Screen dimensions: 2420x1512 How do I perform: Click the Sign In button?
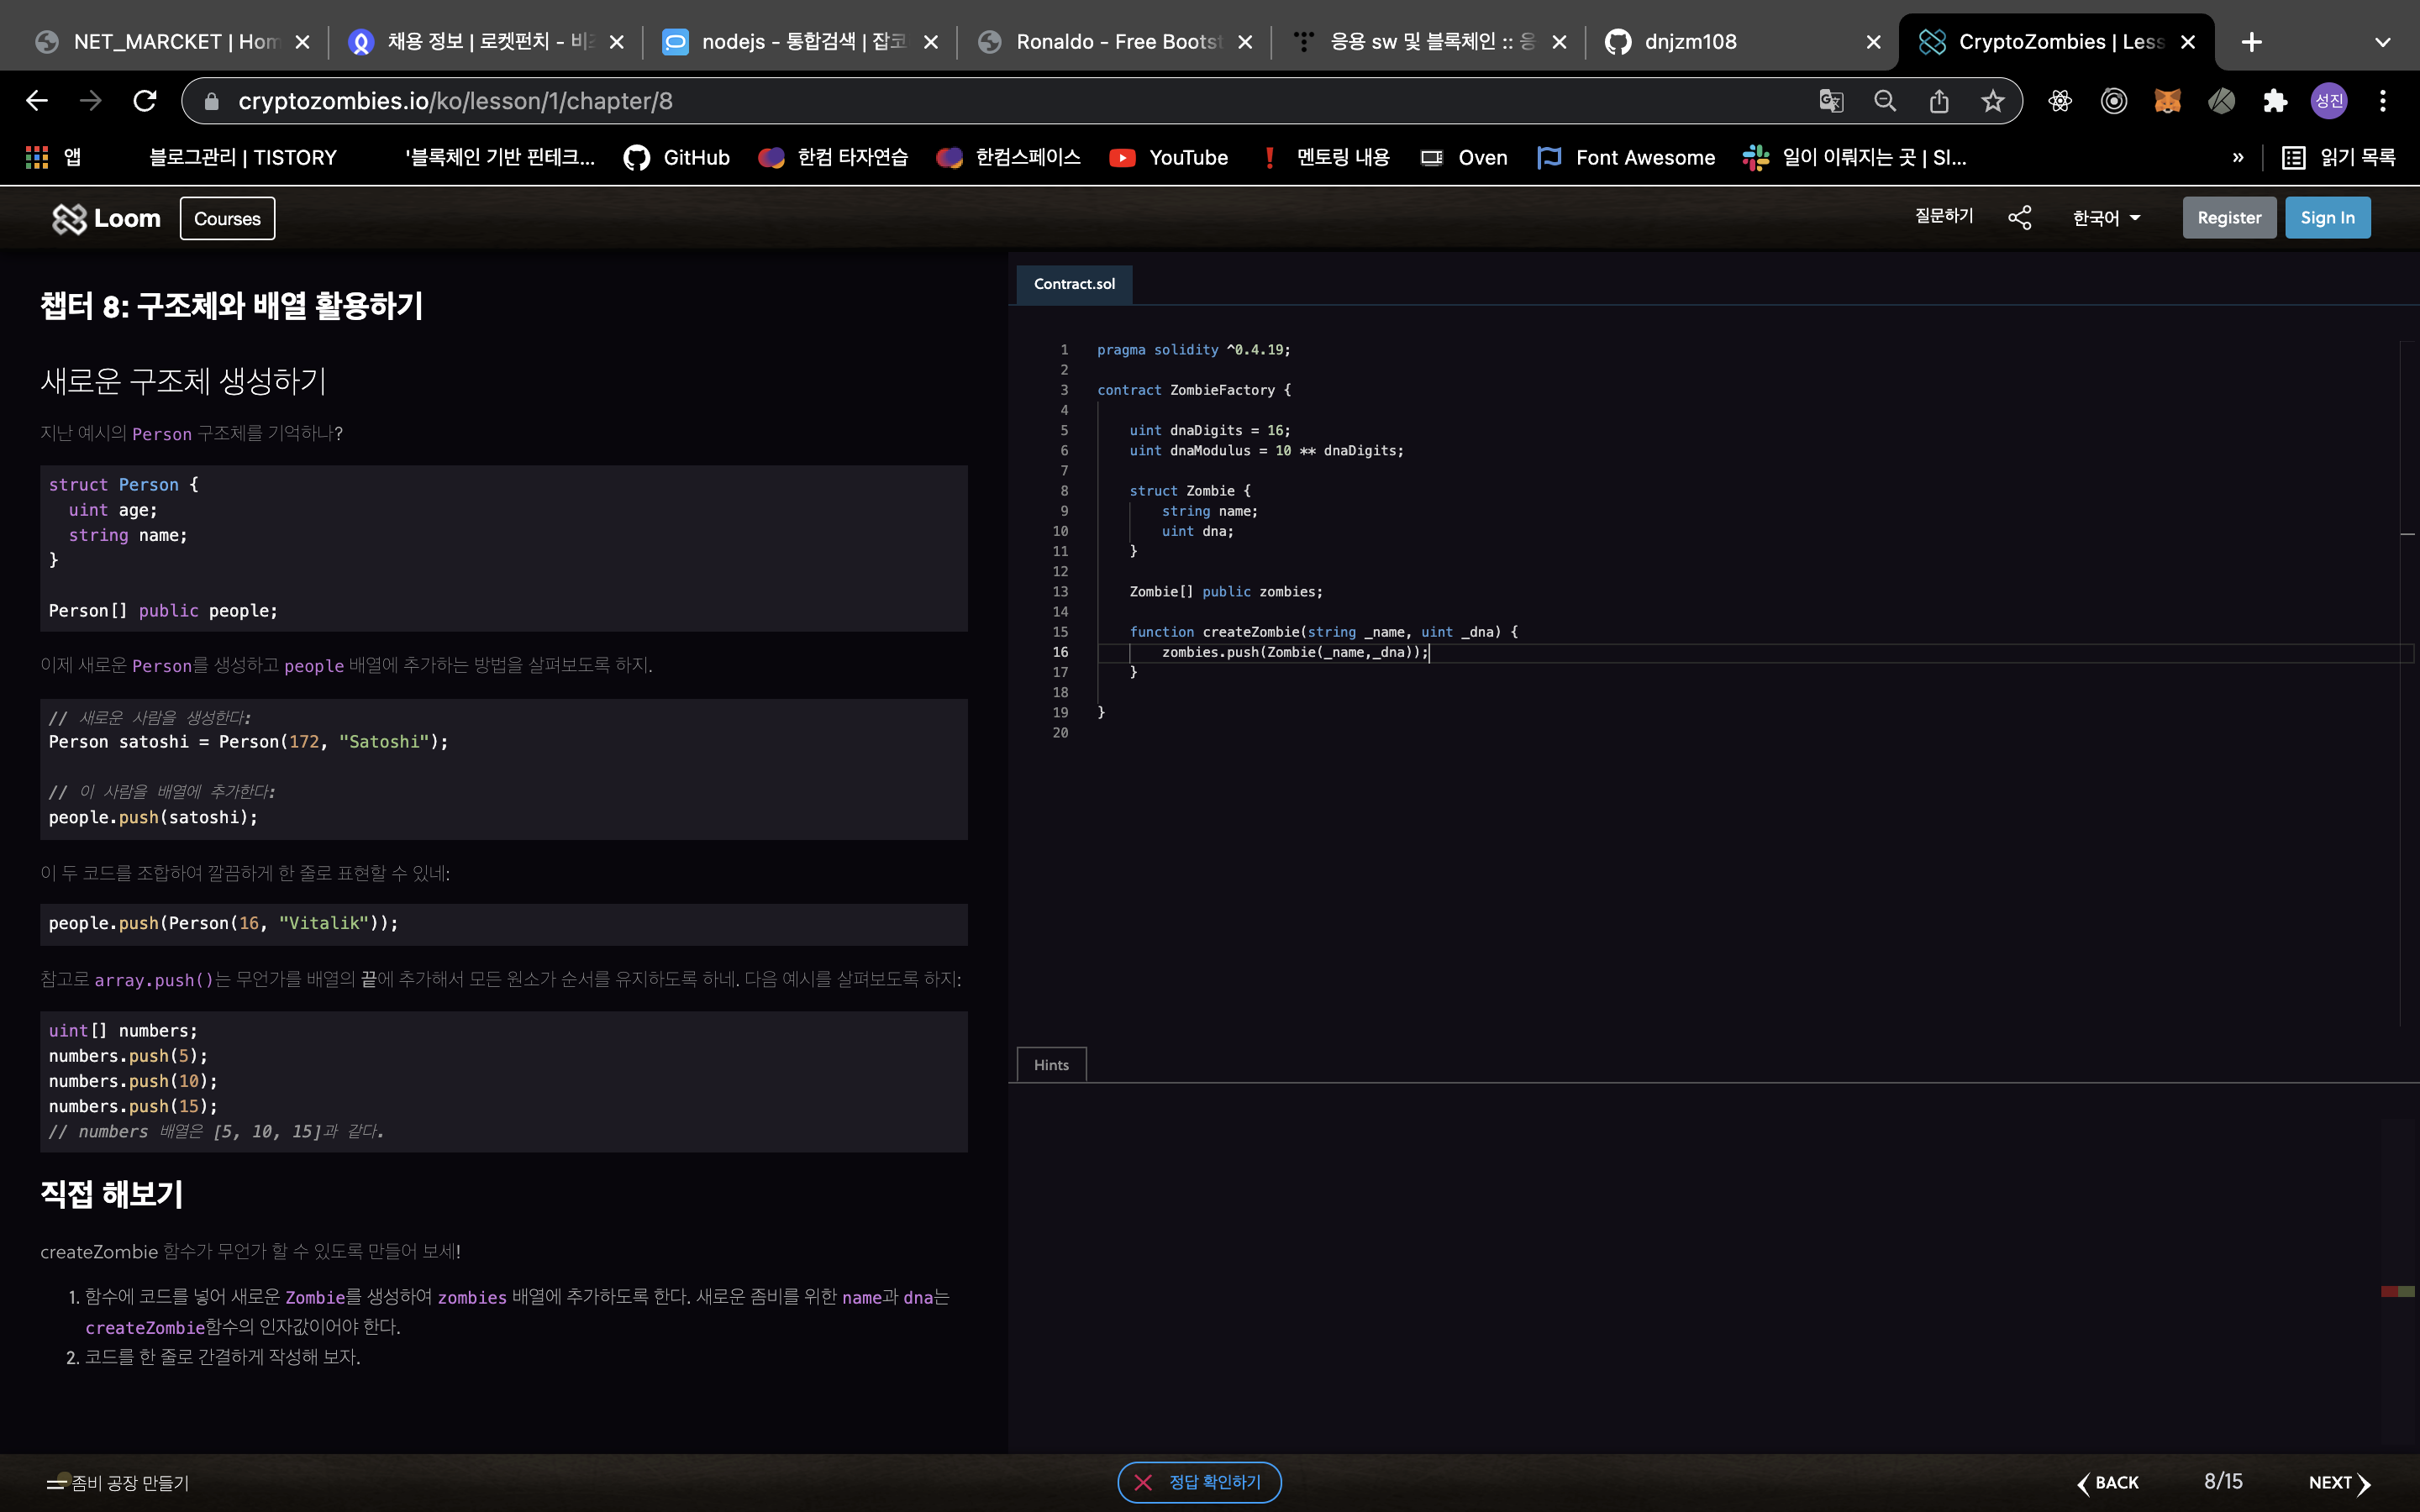tap(2327, 218)
